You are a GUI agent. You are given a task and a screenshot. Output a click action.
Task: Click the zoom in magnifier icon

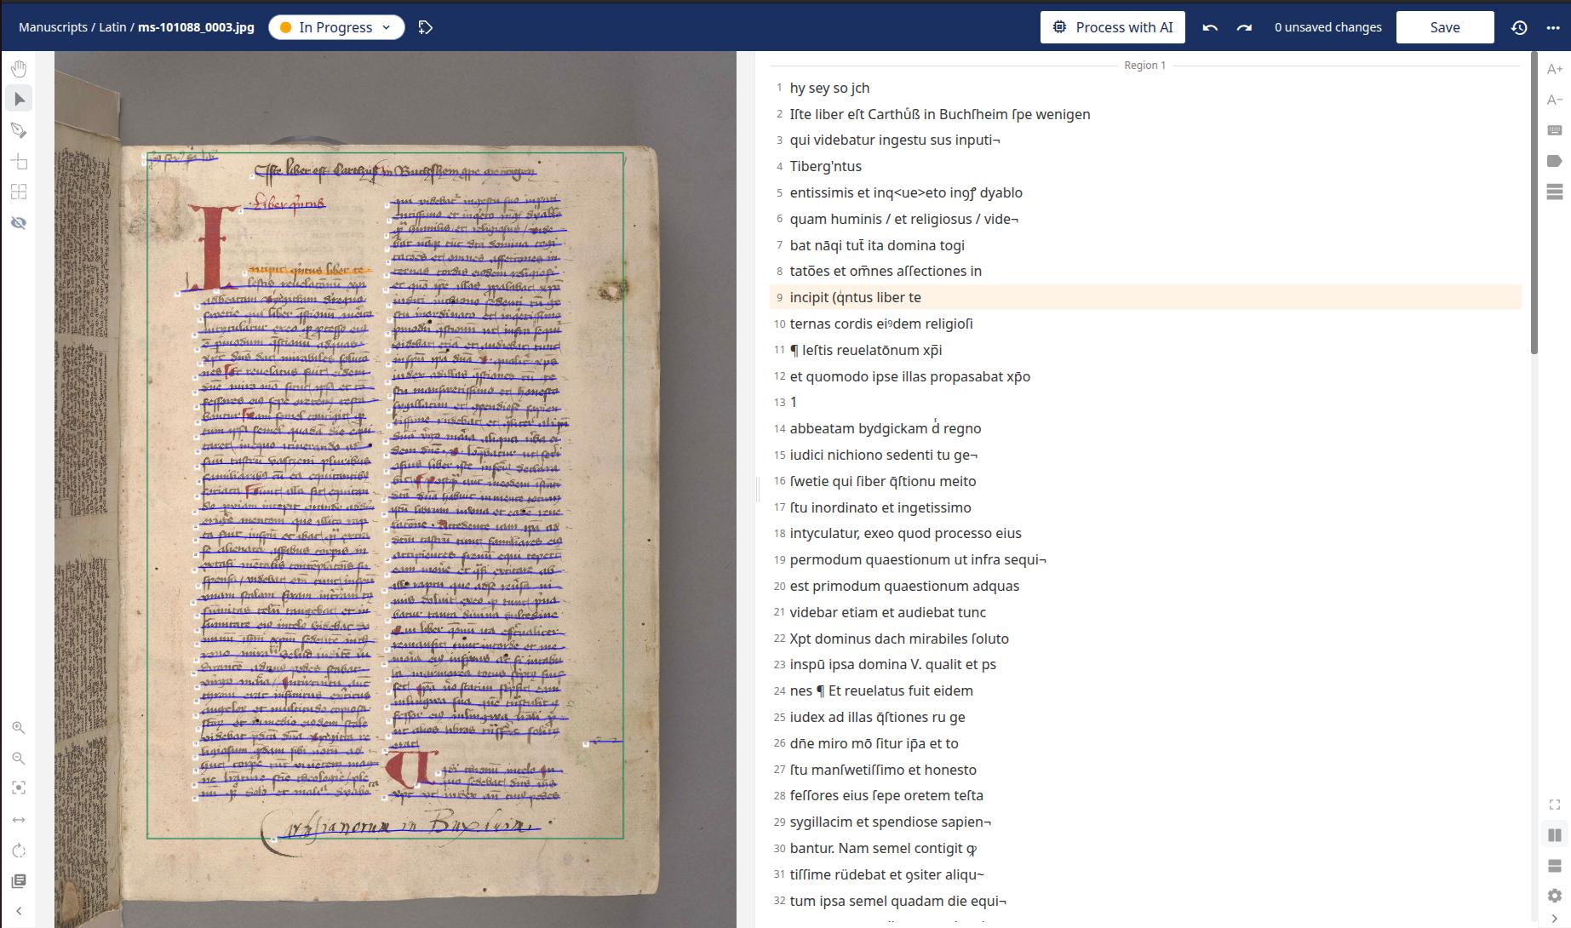pos(19,728)
